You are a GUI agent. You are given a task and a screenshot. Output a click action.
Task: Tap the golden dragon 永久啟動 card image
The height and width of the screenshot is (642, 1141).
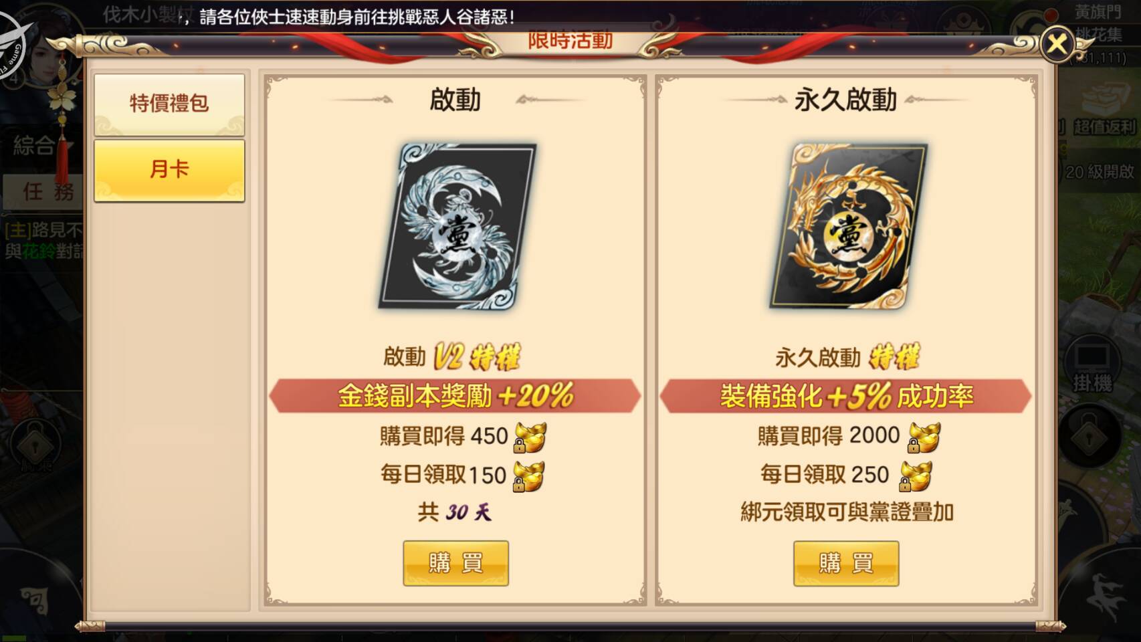point(847,226)
